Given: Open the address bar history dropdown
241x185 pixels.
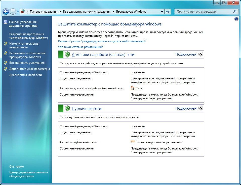Looking at the screenshot, I should click(x=162, y=12).
